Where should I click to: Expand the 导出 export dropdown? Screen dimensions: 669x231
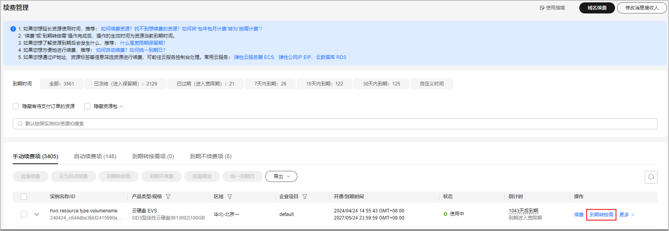pos(281,176)
